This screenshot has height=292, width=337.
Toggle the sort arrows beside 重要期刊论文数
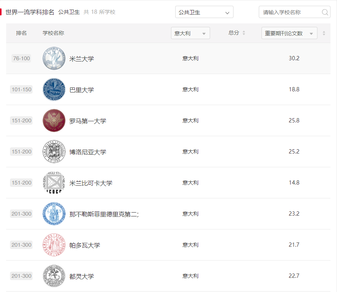324,33
